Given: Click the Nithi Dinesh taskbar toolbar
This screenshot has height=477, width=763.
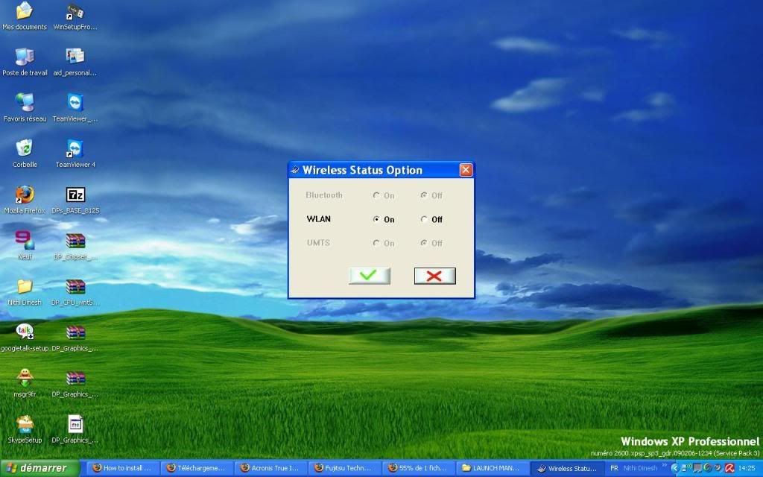Looking at the screenshot, I should point(640,468).
